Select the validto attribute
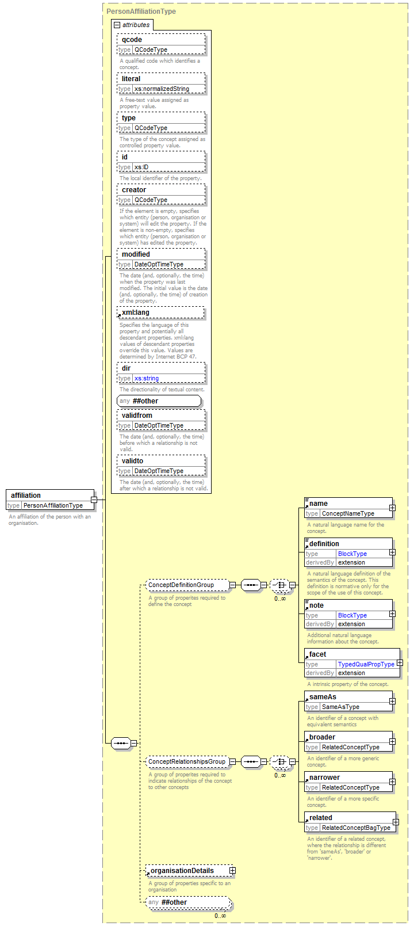The image size is (414, 926). pos(161,461)
